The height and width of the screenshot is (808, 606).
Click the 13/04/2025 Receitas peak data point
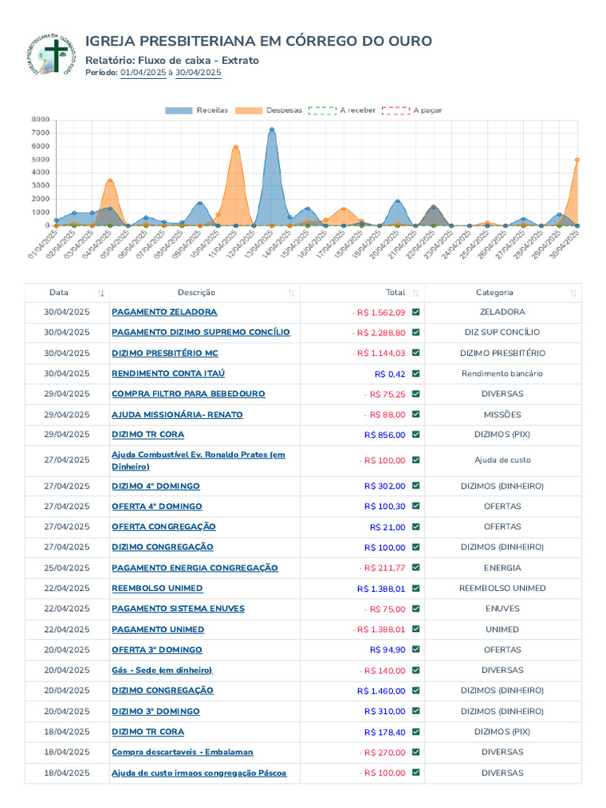(271, 130)
